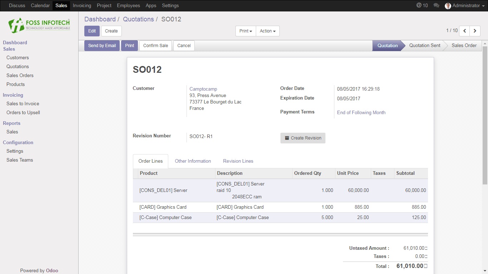488x274 pixels.
Task: Click the FOSS Infotech logo
Action: 39,25
